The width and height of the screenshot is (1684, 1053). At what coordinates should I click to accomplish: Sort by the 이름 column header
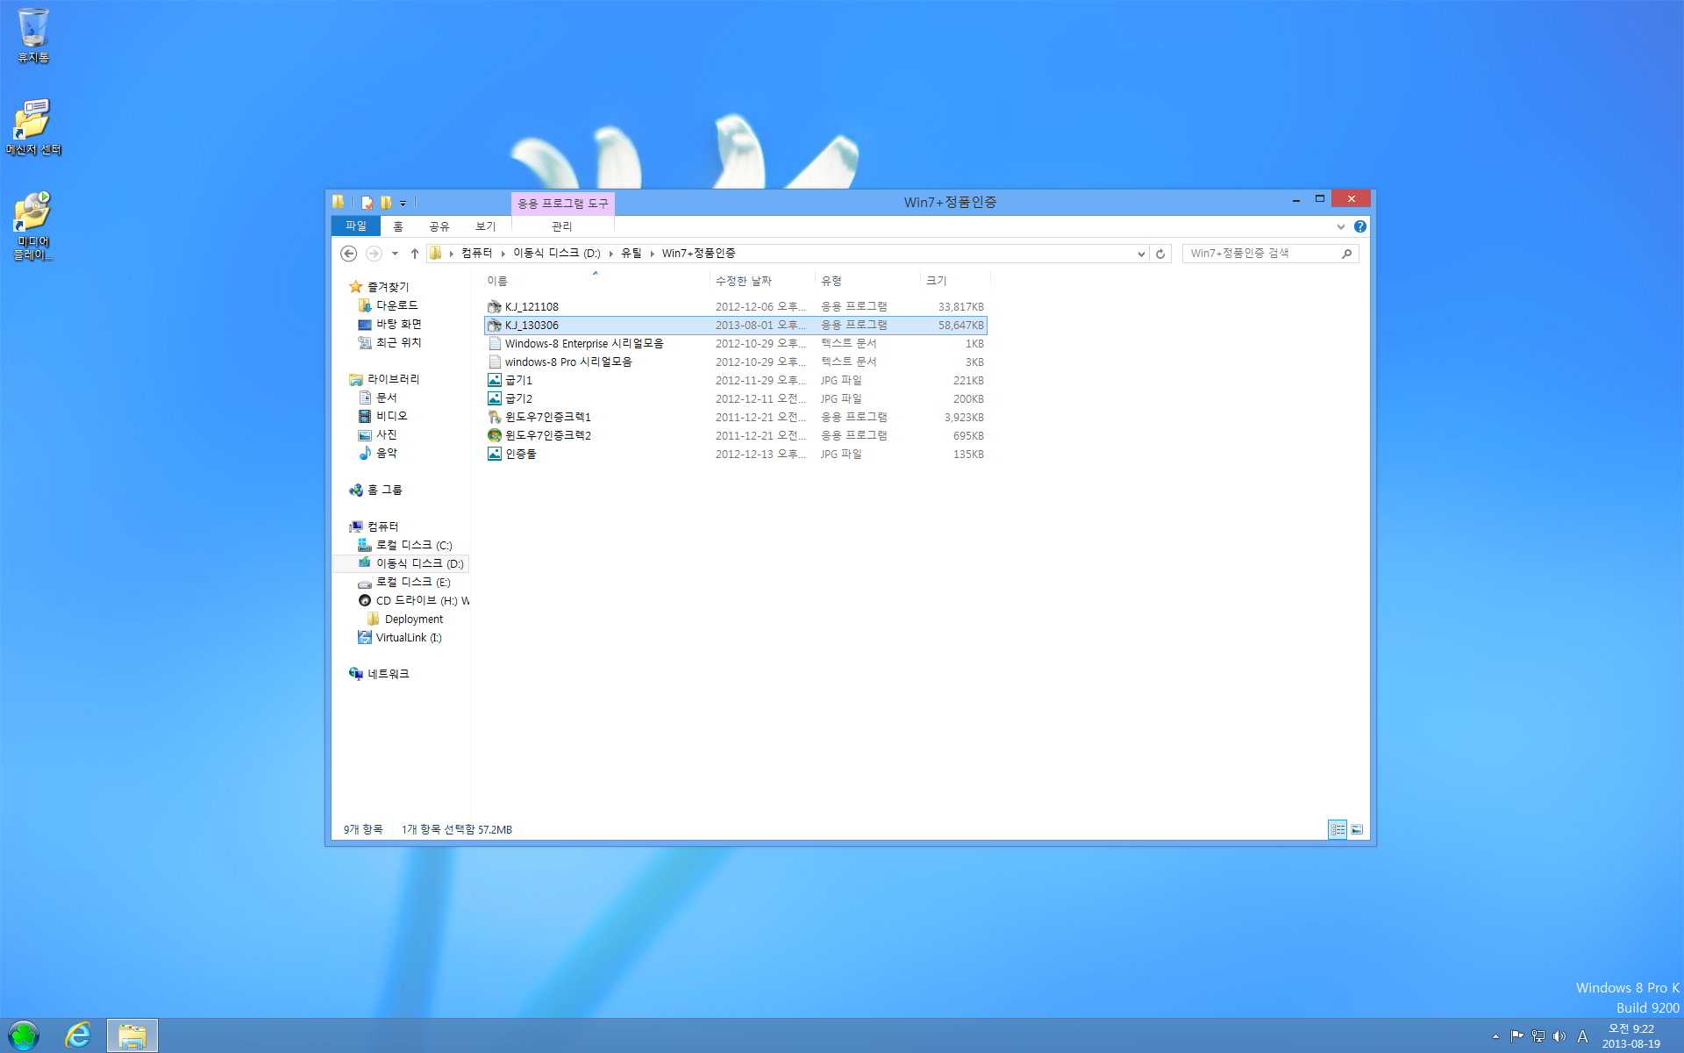click(596, 281)
